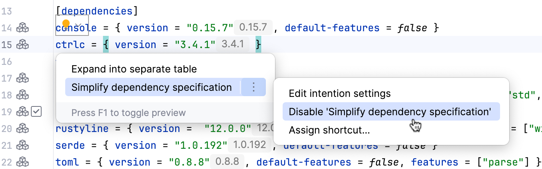This screenshot has height=169, width=542.
Task: Click the 0.8.8 inlay hint for toml
Action: point(227,162)
